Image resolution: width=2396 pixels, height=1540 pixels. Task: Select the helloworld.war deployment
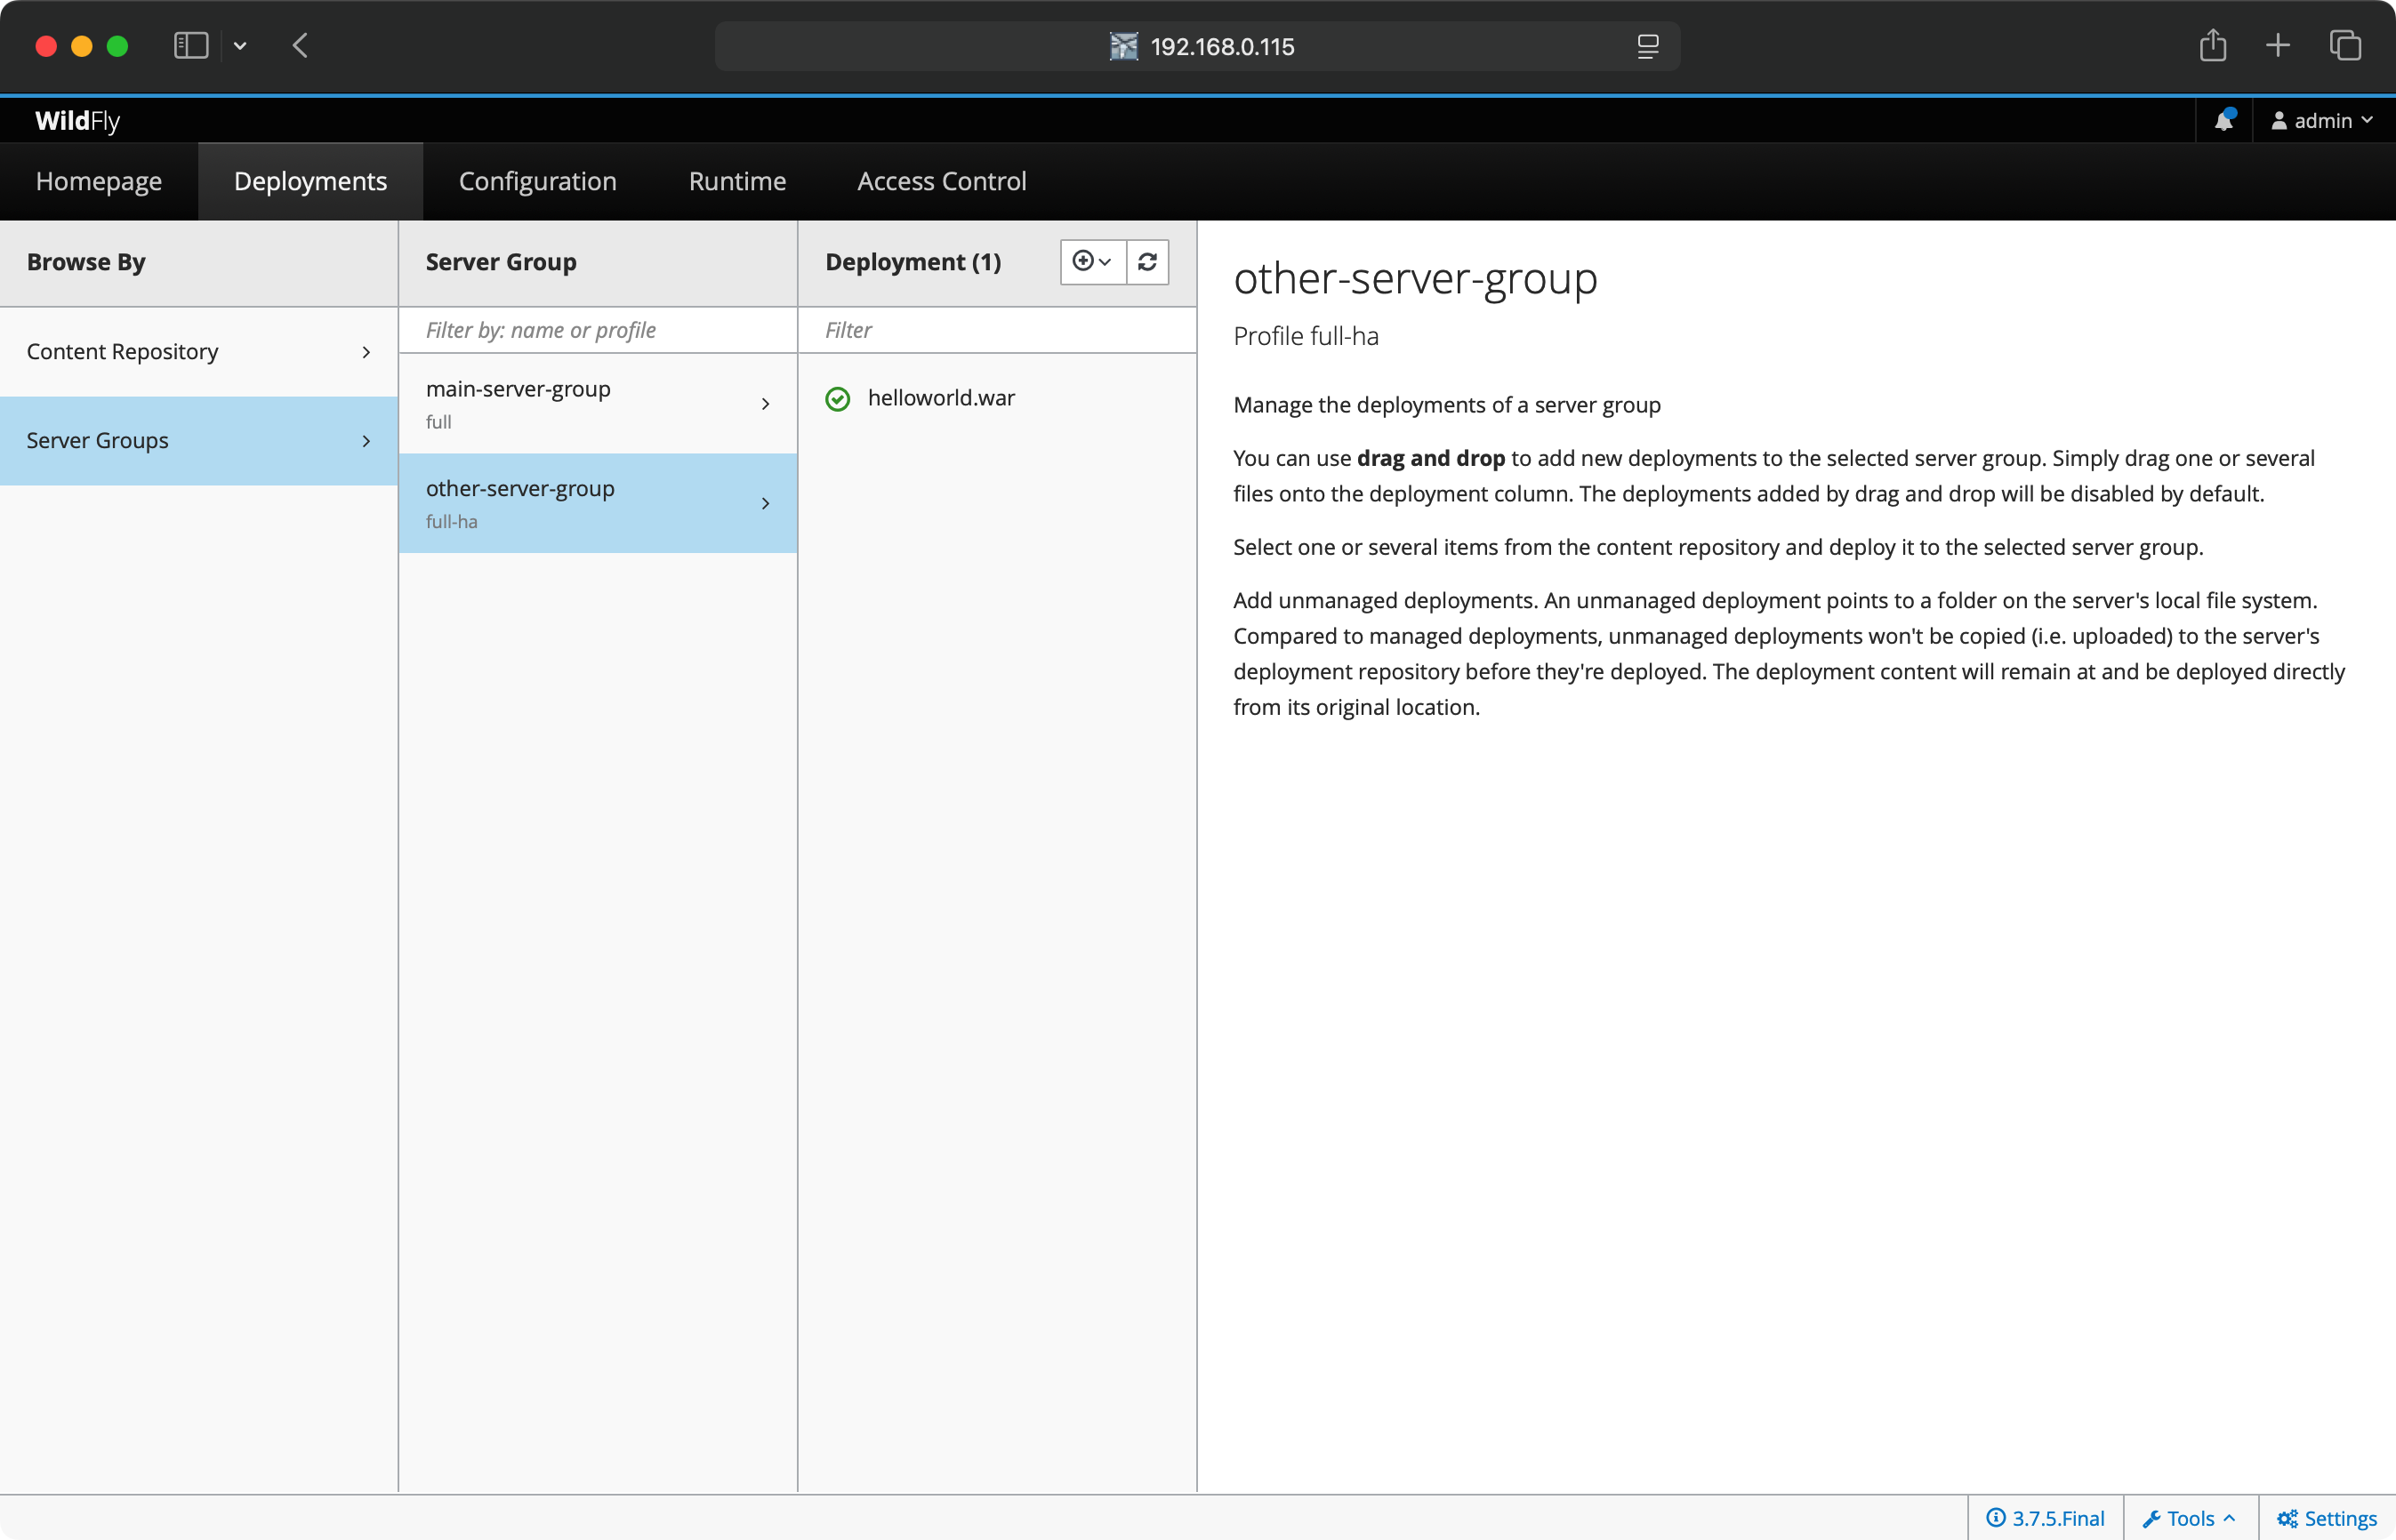997,398
